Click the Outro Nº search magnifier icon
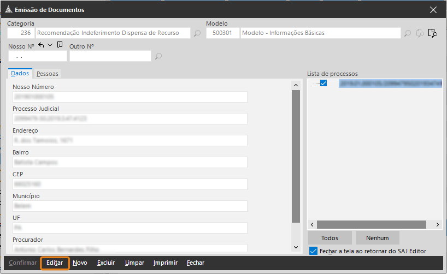The height and width of the screenshot is (274, 447). 158,56
